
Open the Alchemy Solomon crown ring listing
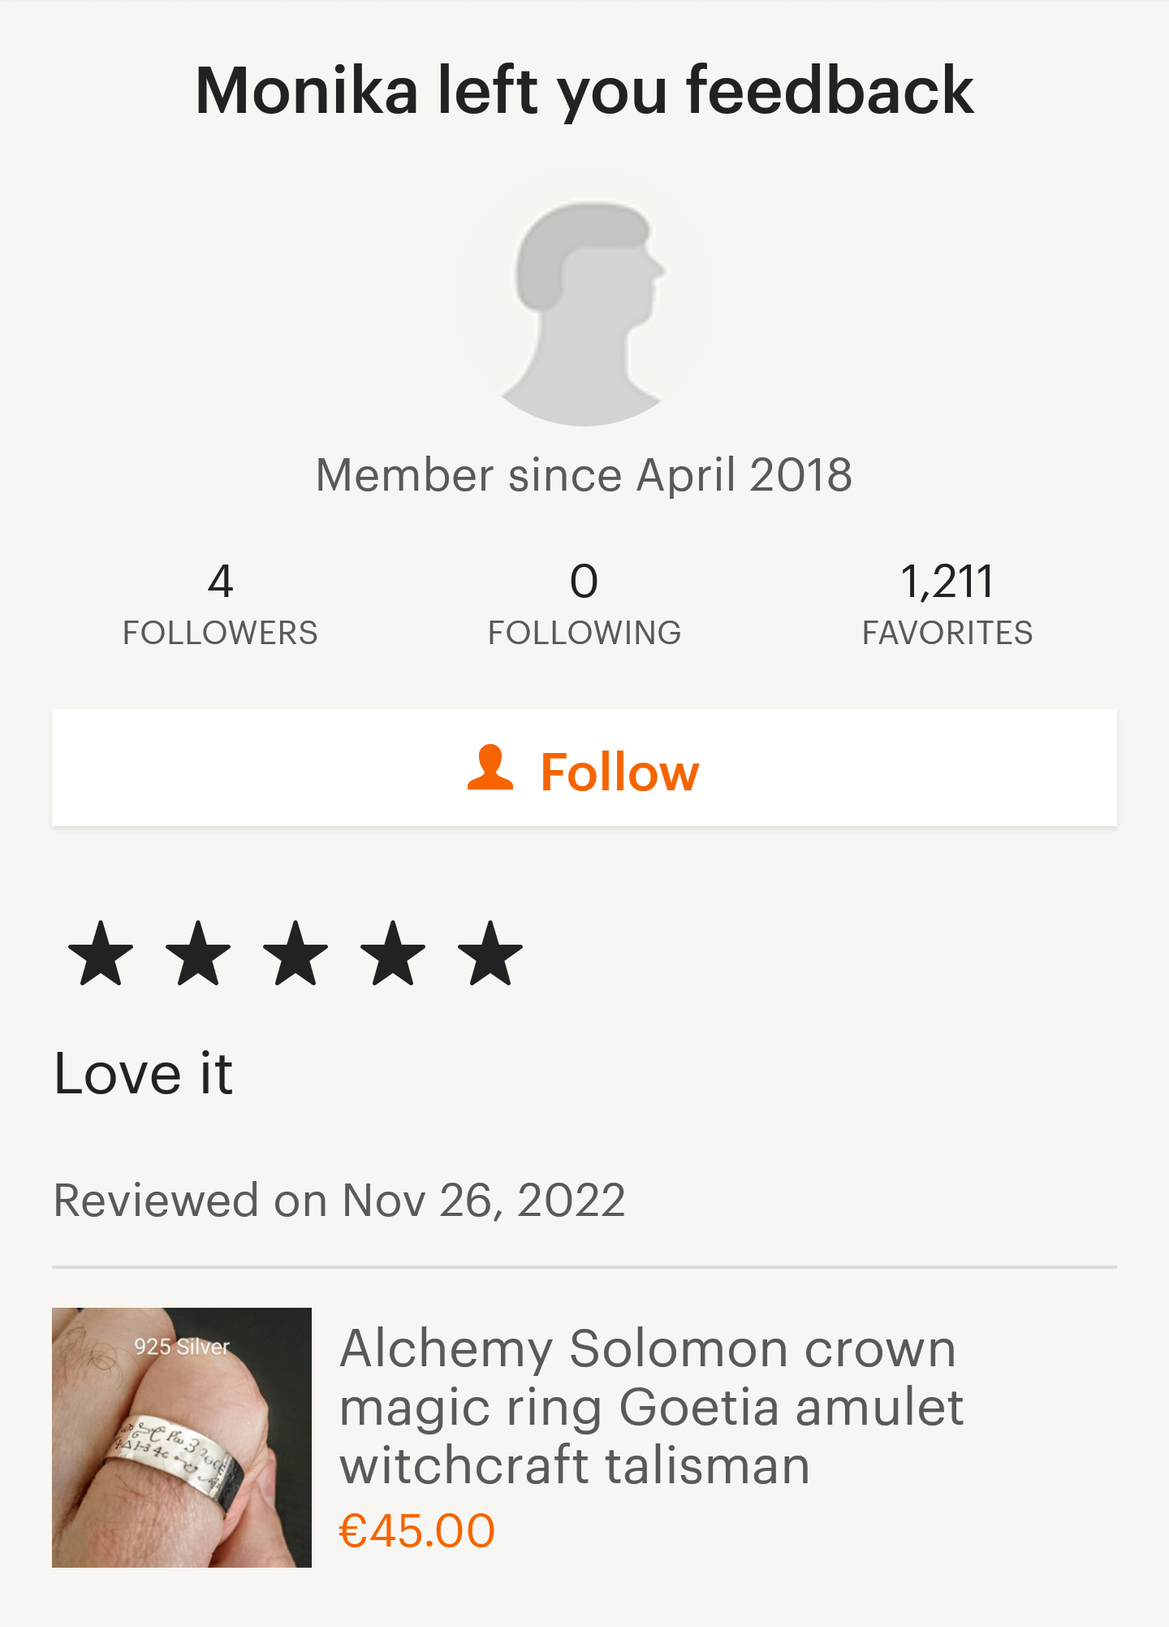[651, 1406]
